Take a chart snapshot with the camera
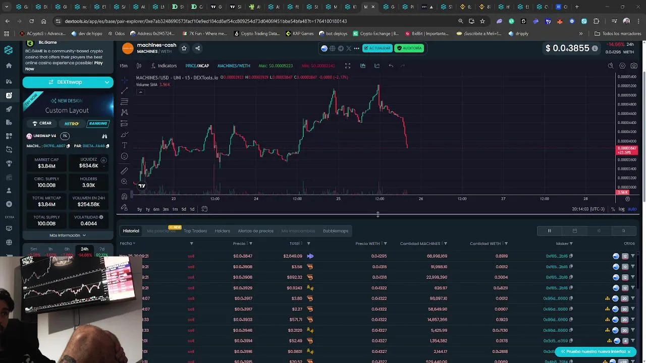646x363 pixels. click(x=634, y=66)
